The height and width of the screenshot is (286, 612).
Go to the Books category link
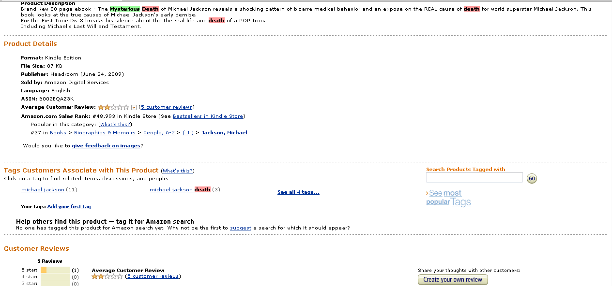coord(58,133)
